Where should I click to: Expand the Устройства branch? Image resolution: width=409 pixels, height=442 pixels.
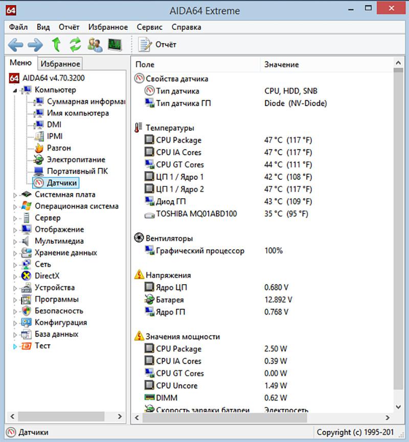15,288
